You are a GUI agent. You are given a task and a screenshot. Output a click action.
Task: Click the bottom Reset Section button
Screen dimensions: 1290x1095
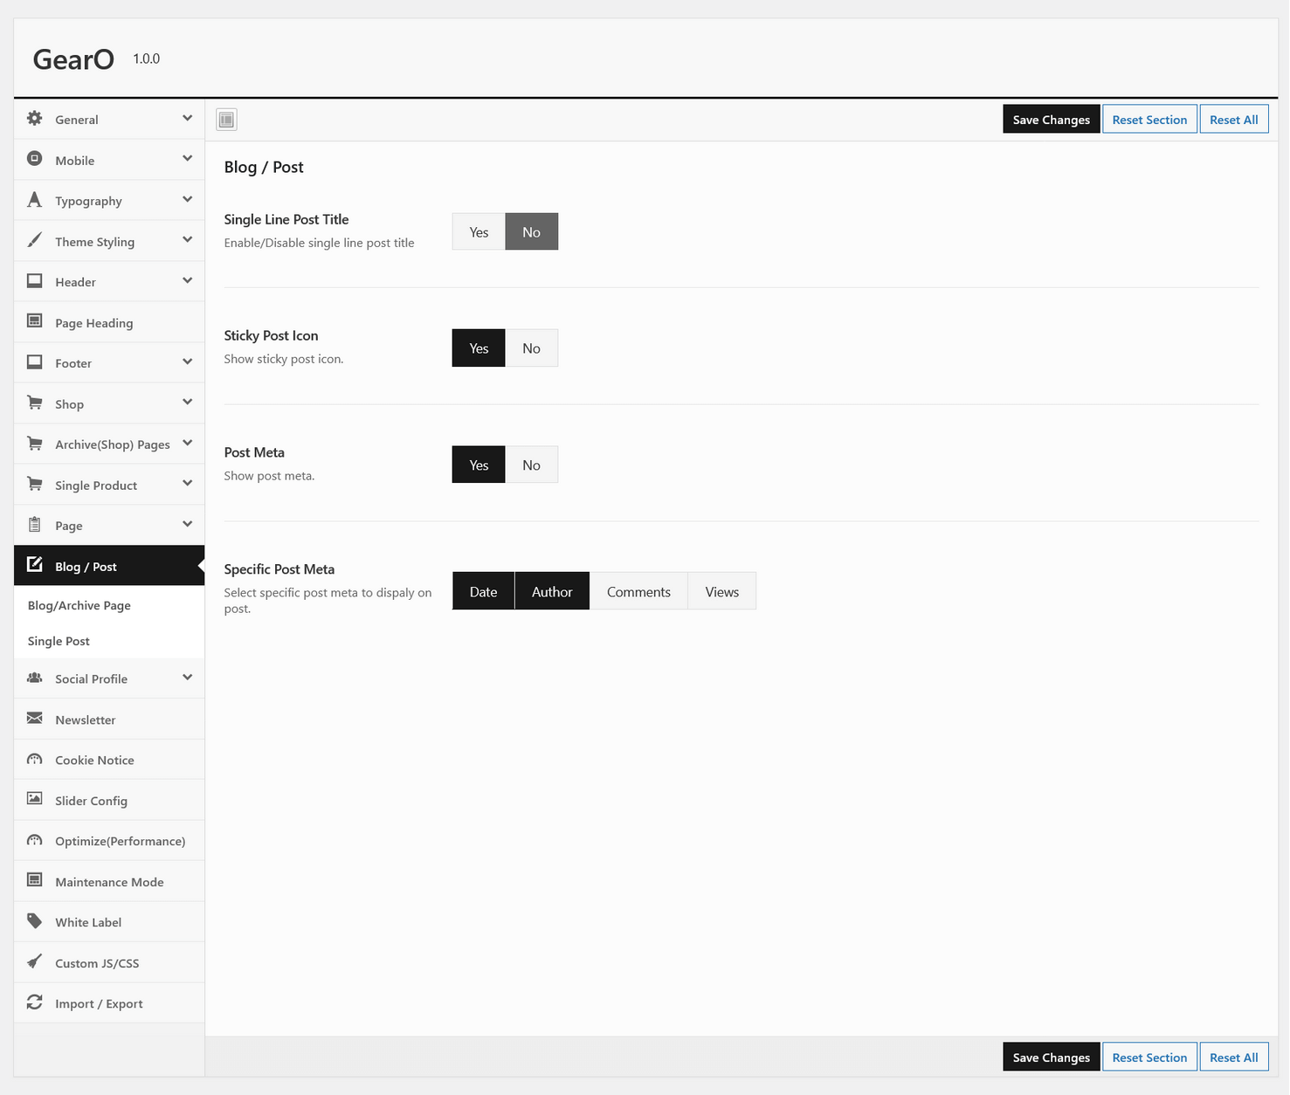coord(1149,1057)
